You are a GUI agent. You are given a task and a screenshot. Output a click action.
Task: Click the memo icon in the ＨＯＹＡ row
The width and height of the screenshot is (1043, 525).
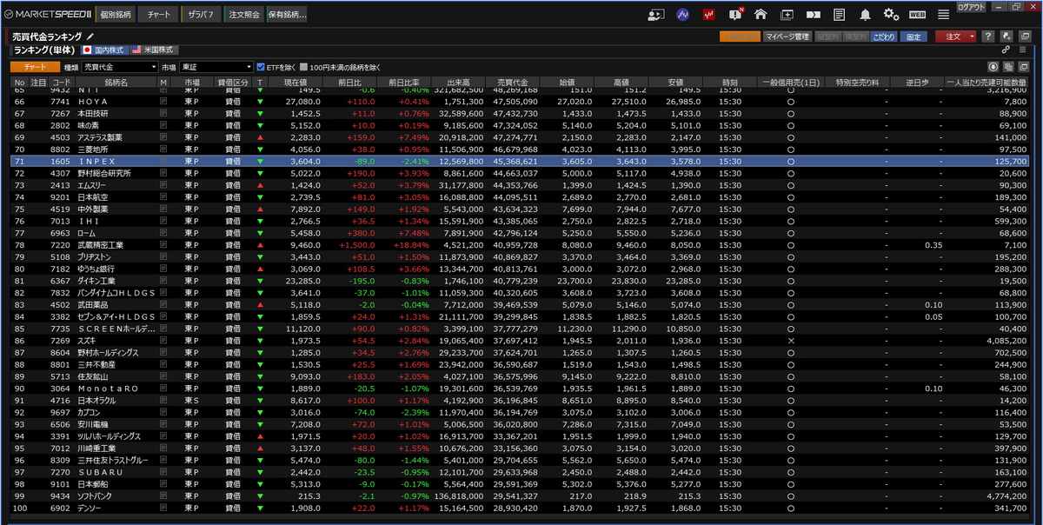tap(163, 102)
